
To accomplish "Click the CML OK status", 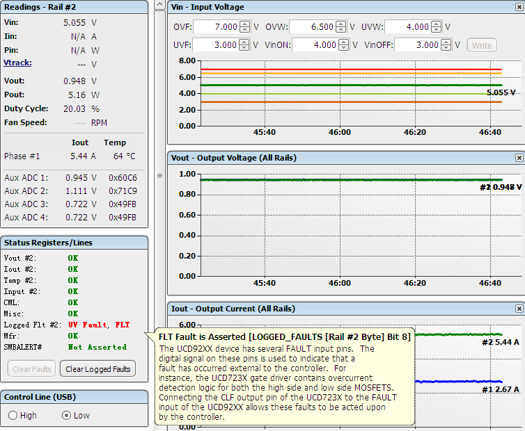I will tap(73, 302).
